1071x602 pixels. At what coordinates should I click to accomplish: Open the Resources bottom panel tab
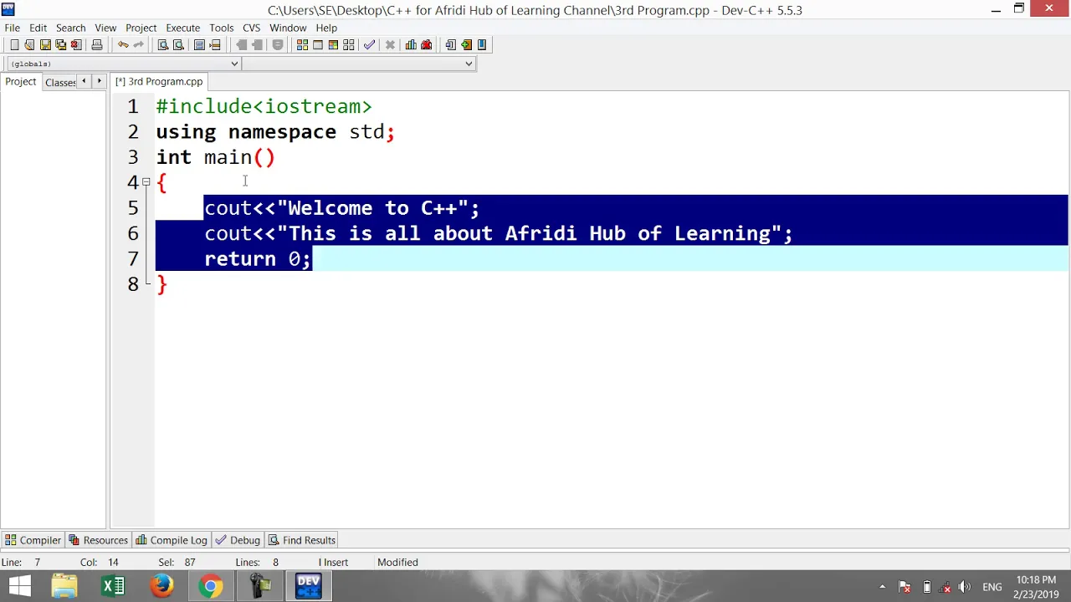coord(99,540)
